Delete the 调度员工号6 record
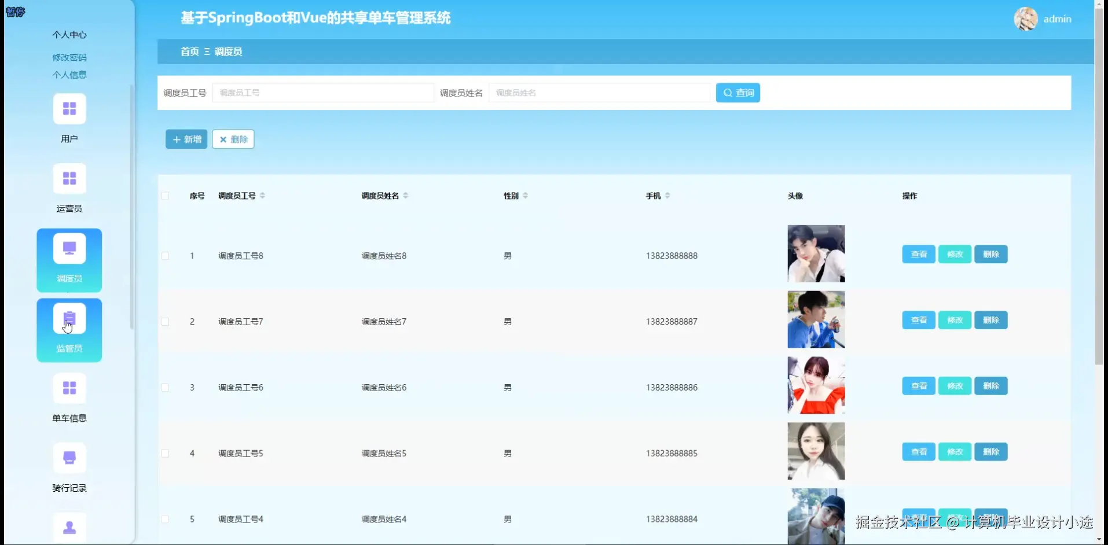This screenshot has height=545, width=1108. (991, 386)
